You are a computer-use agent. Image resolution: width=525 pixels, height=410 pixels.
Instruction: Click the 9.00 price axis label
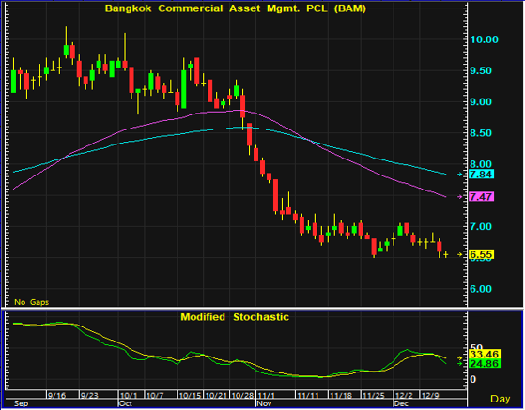click(481, 102)
